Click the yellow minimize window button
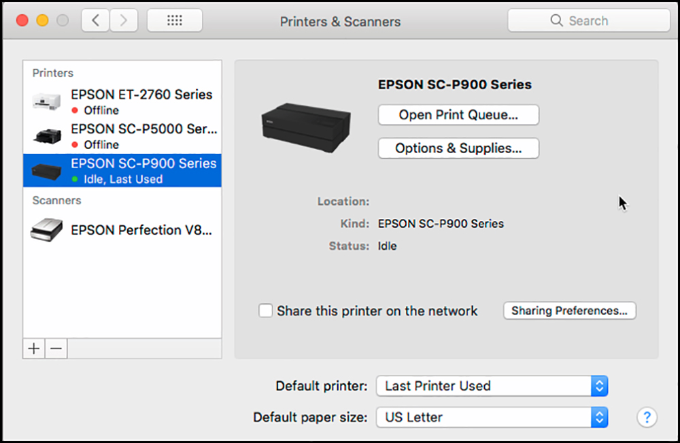 tap(42, 20)
